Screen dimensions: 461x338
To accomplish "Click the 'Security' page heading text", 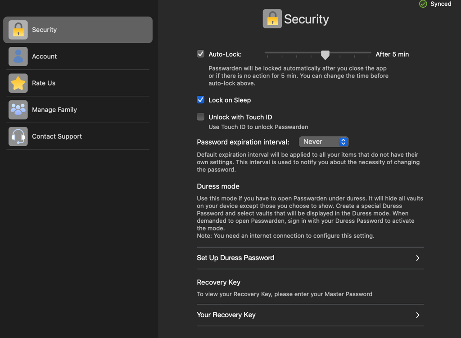I will point(306,19).
